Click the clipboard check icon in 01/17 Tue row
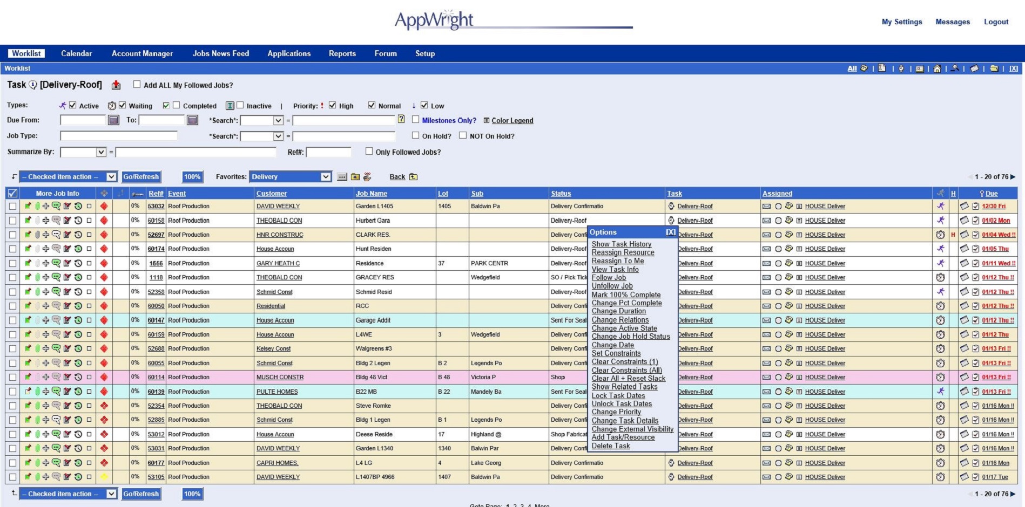This screenshot has width=1025, height=507. [975, 477]
